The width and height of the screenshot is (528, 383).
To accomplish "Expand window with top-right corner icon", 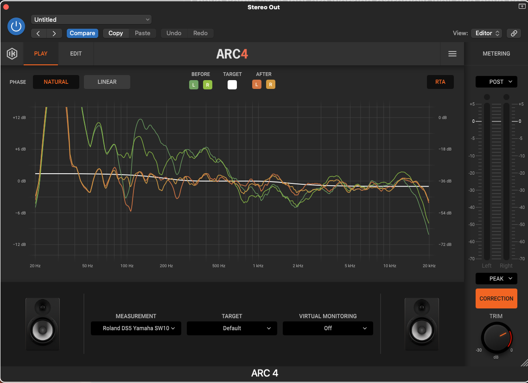I will pyautogui.click(x=522, y=6).
